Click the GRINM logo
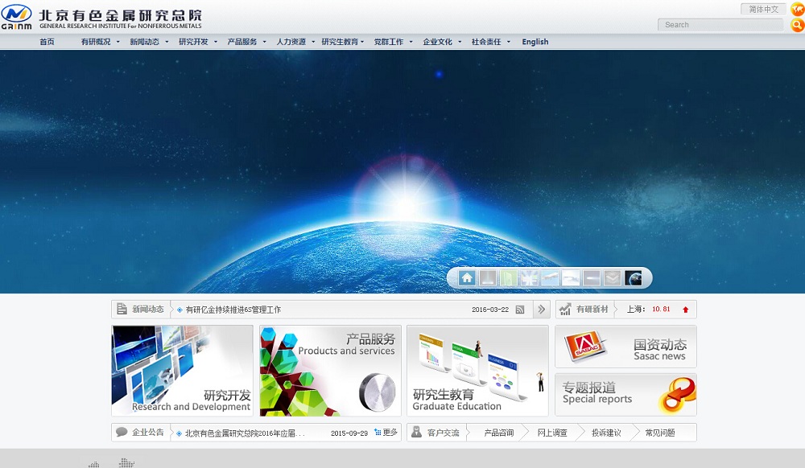 coord(16,17)
